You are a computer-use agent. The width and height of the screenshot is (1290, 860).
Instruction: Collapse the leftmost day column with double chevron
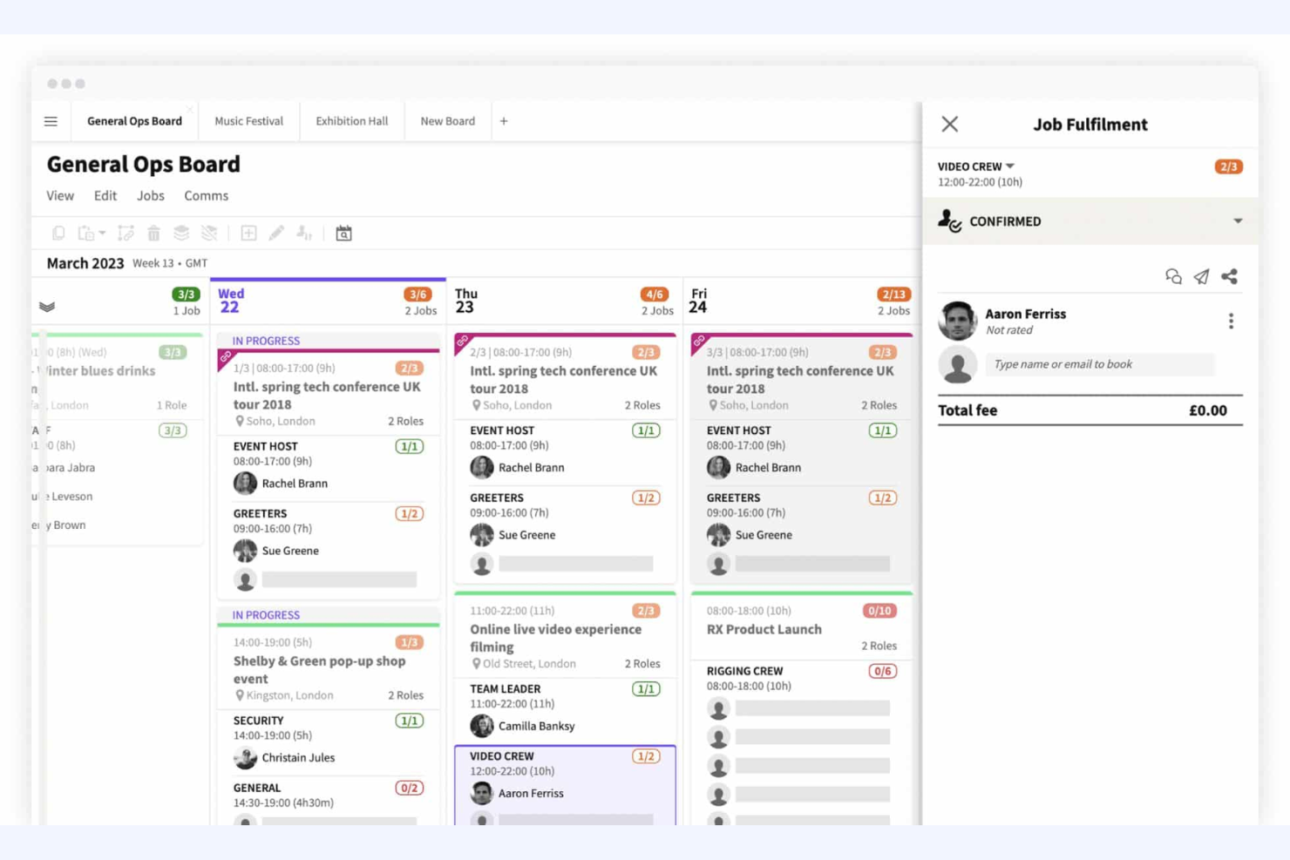click(x=48, y=307)
